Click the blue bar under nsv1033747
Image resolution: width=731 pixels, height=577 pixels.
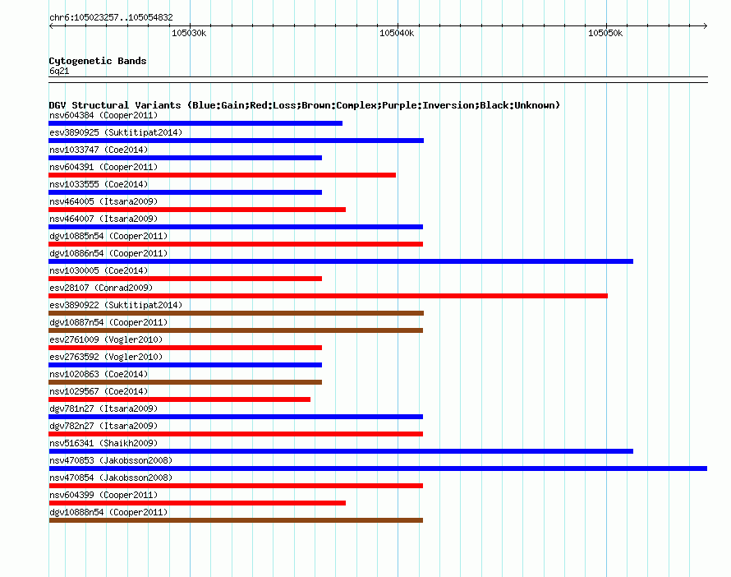(x=186, y=158)
